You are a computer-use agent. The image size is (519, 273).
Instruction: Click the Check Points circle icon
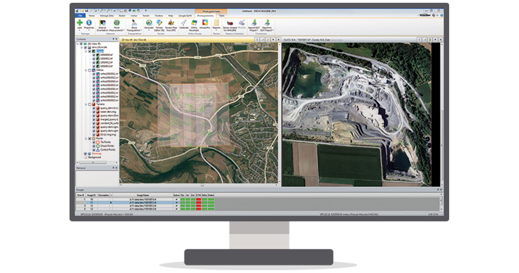tap(98, 146)
